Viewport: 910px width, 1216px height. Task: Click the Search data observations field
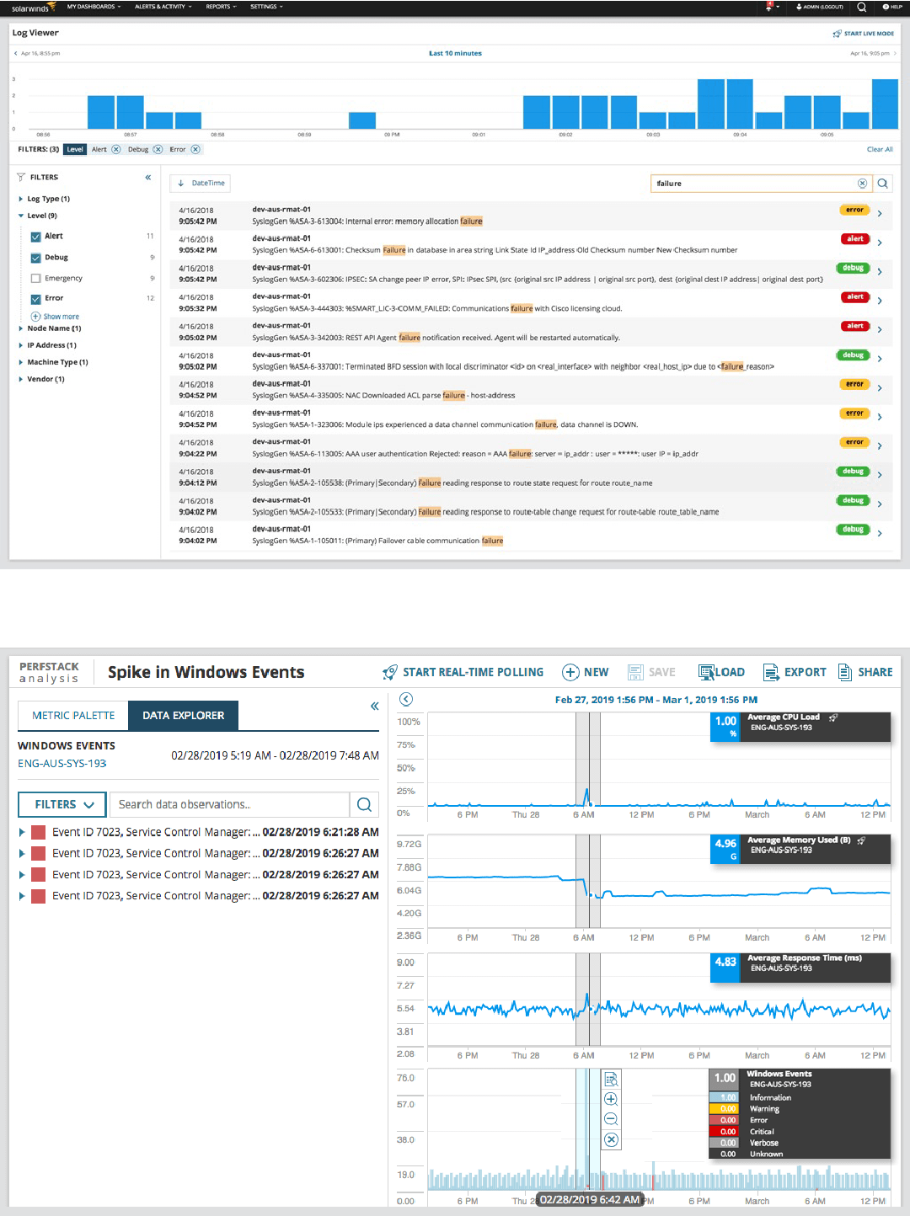pos(229,804)
